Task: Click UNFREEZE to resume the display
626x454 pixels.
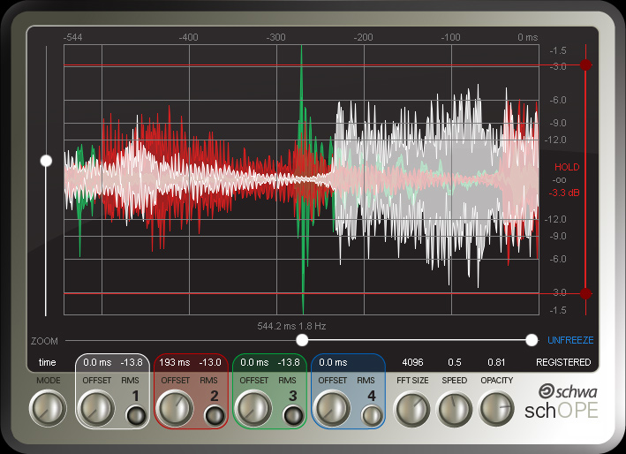Action: tap(569, 340)
